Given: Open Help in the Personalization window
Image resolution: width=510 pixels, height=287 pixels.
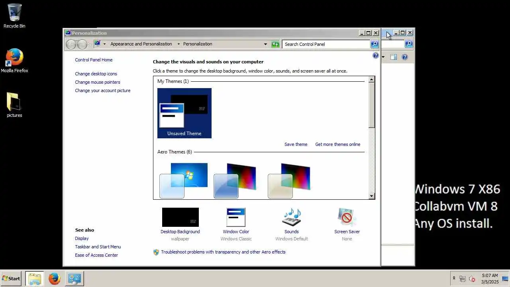Looking at the screenshot, I should pyautogui.click(x=375, y=56).
